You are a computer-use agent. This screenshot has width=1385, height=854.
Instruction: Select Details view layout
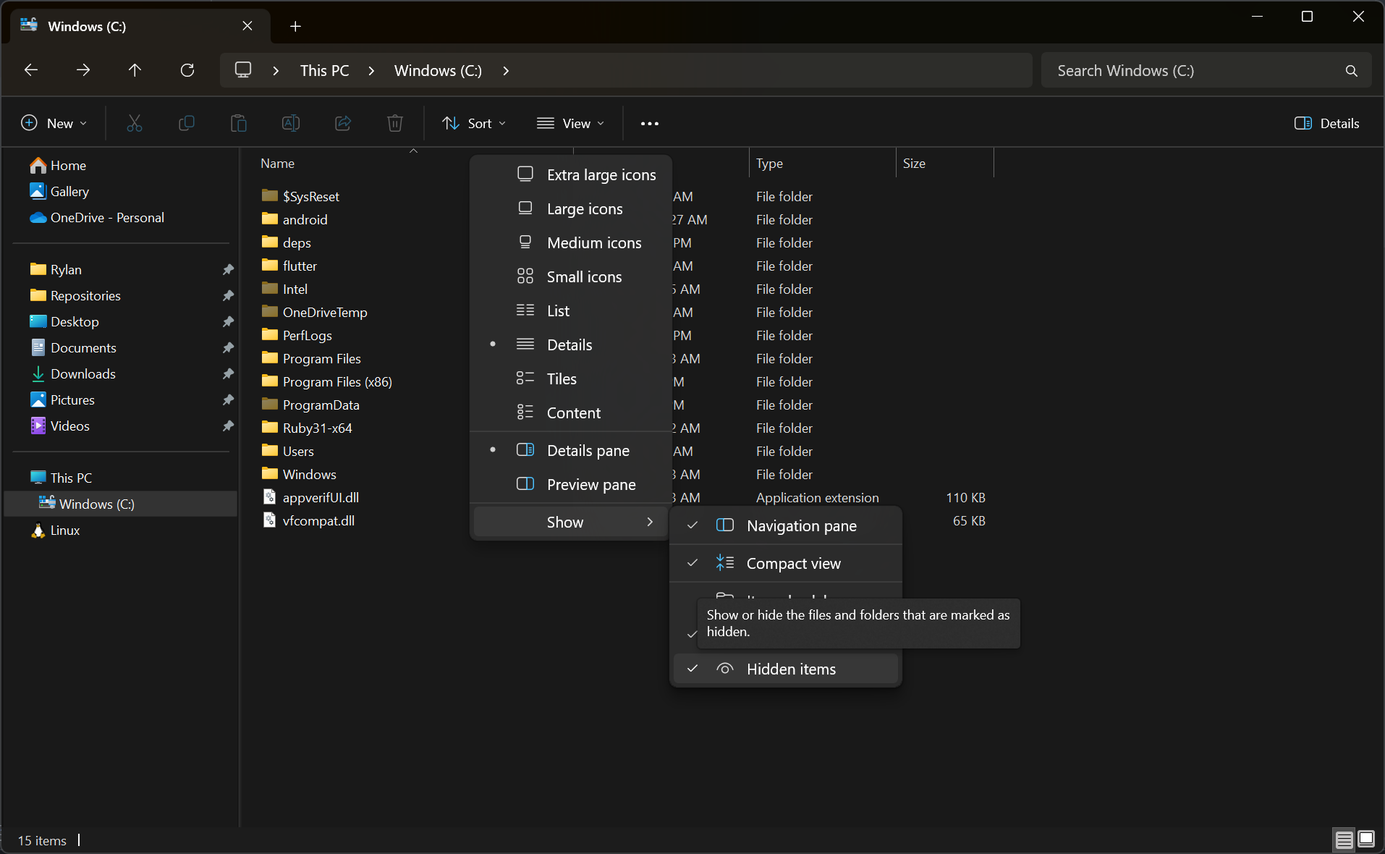click(x=571, y=345)
